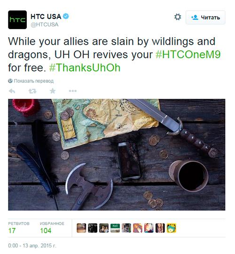
Task: Open the HTC USA profile name
Action: [x=46, y=16]
